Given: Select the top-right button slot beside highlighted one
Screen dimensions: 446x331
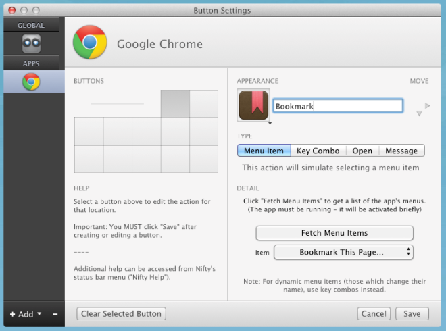Looking at the screenshot, I should coord(203,103).
